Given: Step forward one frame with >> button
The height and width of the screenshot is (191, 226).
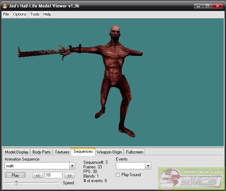Looking at the screenshot, I should pyautogui.click(x=69, y=175).
